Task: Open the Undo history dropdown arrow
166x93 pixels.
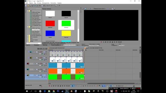Action: pyautogui.click(x=50, y=5)
